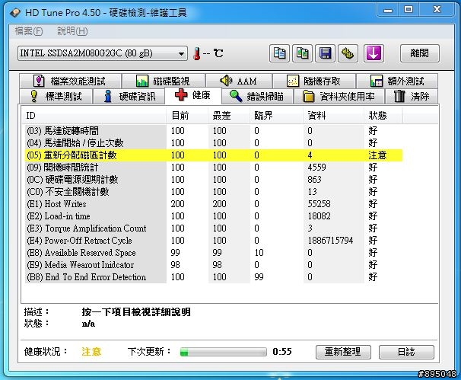Click the data value 4559

coord(317,168)
